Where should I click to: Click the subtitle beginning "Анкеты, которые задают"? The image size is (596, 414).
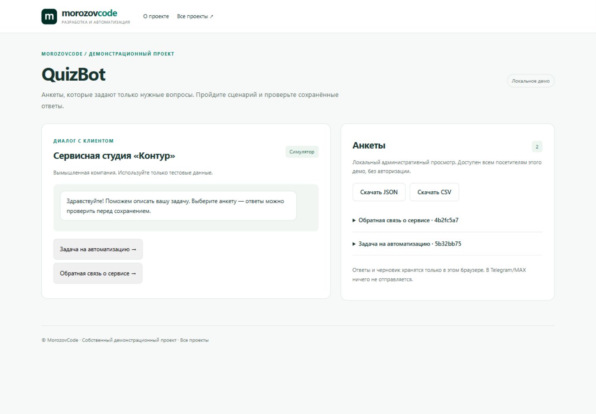tap(190, 100)
